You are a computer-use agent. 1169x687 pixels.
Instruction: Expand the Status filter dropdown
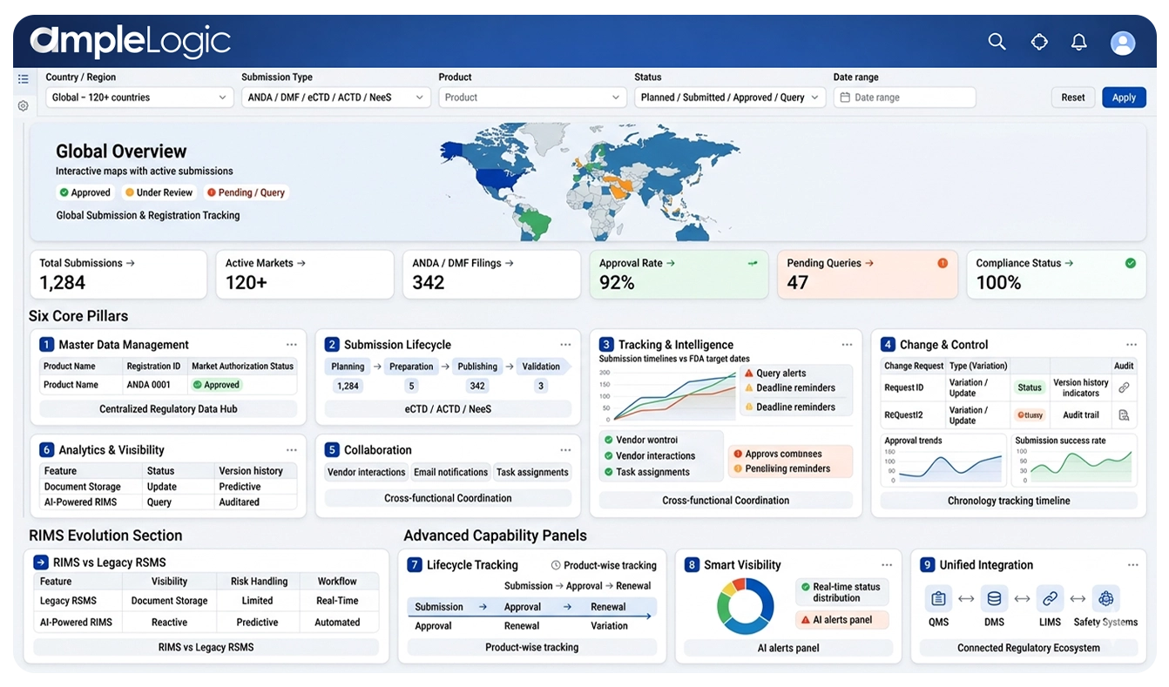coord(730,98)
